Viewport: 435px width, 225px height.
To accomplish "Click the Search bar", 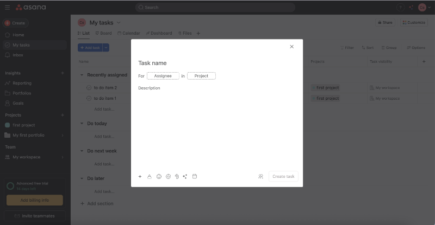I will coord(215,8).
